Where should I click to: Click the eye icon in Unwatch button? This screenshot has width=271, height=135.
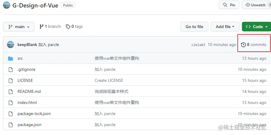248,5
